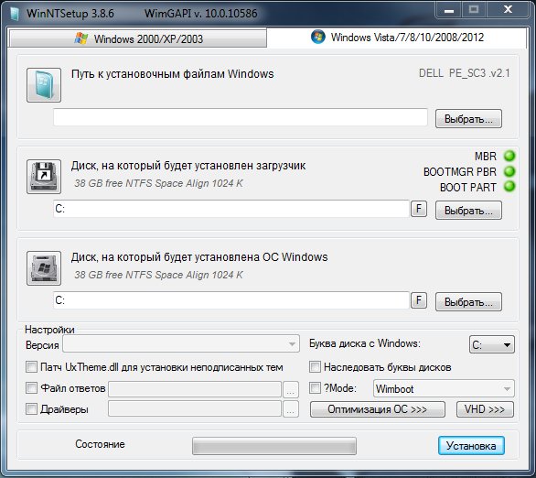Click the Установка button
The height and width of the screenshot is (478, 536).
(471, 446)
